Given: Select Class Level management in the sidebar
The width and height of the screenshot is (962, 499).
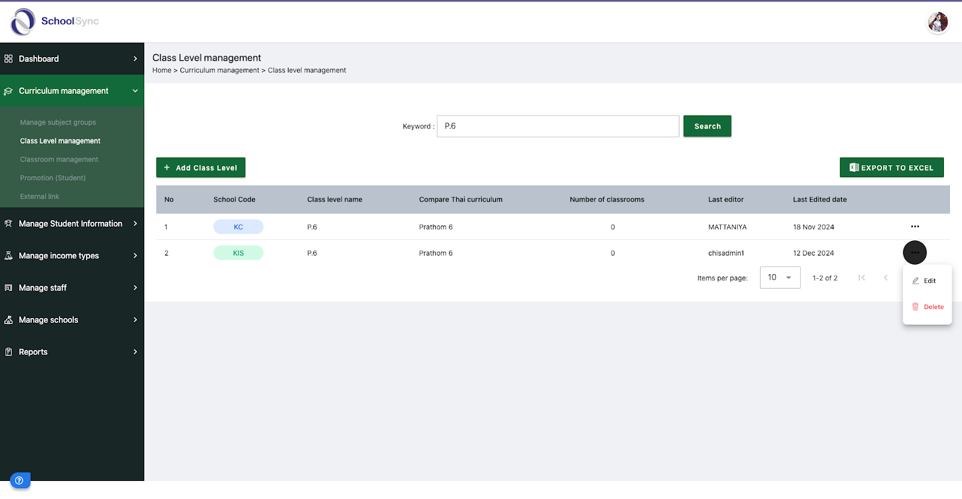Looking at the screenshot, I should pos(60,141).
